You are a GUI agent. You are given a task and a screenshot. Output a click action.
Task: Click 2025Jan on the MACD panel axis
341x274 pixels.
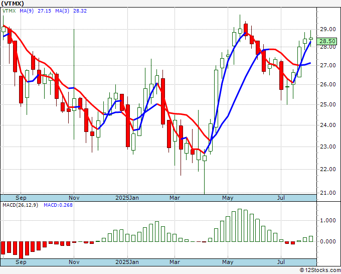pyautogui.click(x=127, y=262)
